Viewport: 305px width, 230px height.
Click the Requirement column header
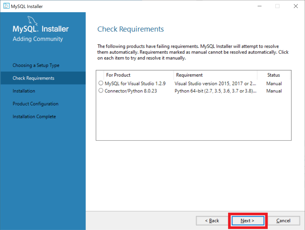pos(215,75)
